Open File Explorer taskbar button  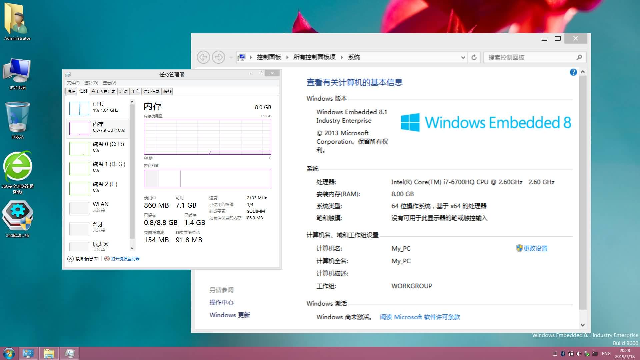pos(49,353)
